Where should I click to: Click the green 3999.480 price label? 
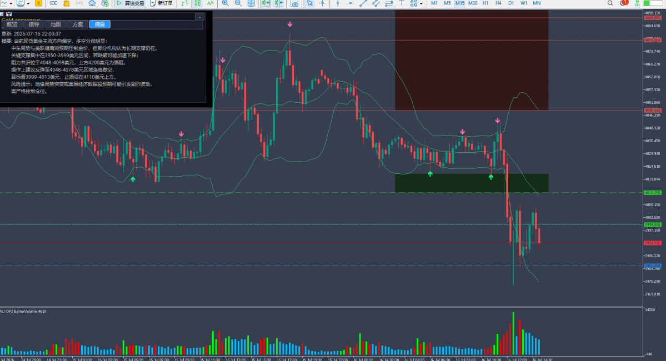click(653, 225)
